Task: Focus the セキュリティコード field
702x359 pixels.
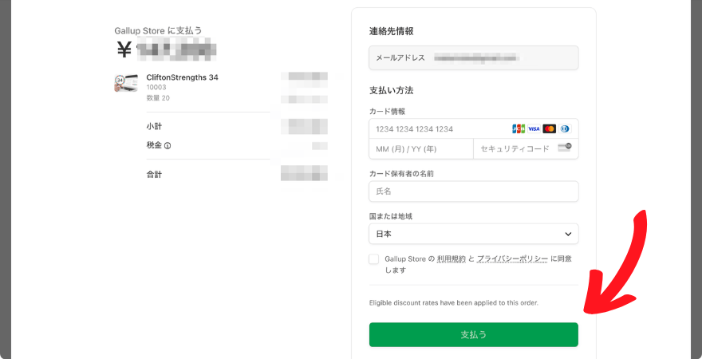Action: [526, 149]
